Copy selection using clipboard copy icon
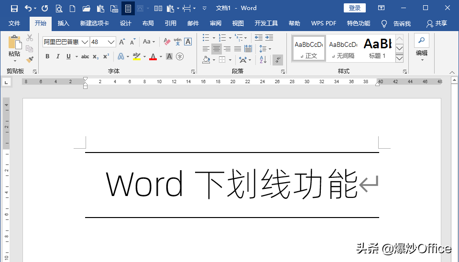 coord(29,49)
